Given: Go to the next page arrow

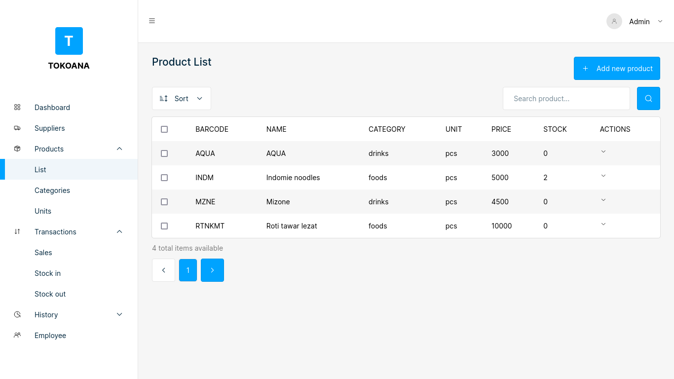Looking at the screenshot, I should coord(212,270).
